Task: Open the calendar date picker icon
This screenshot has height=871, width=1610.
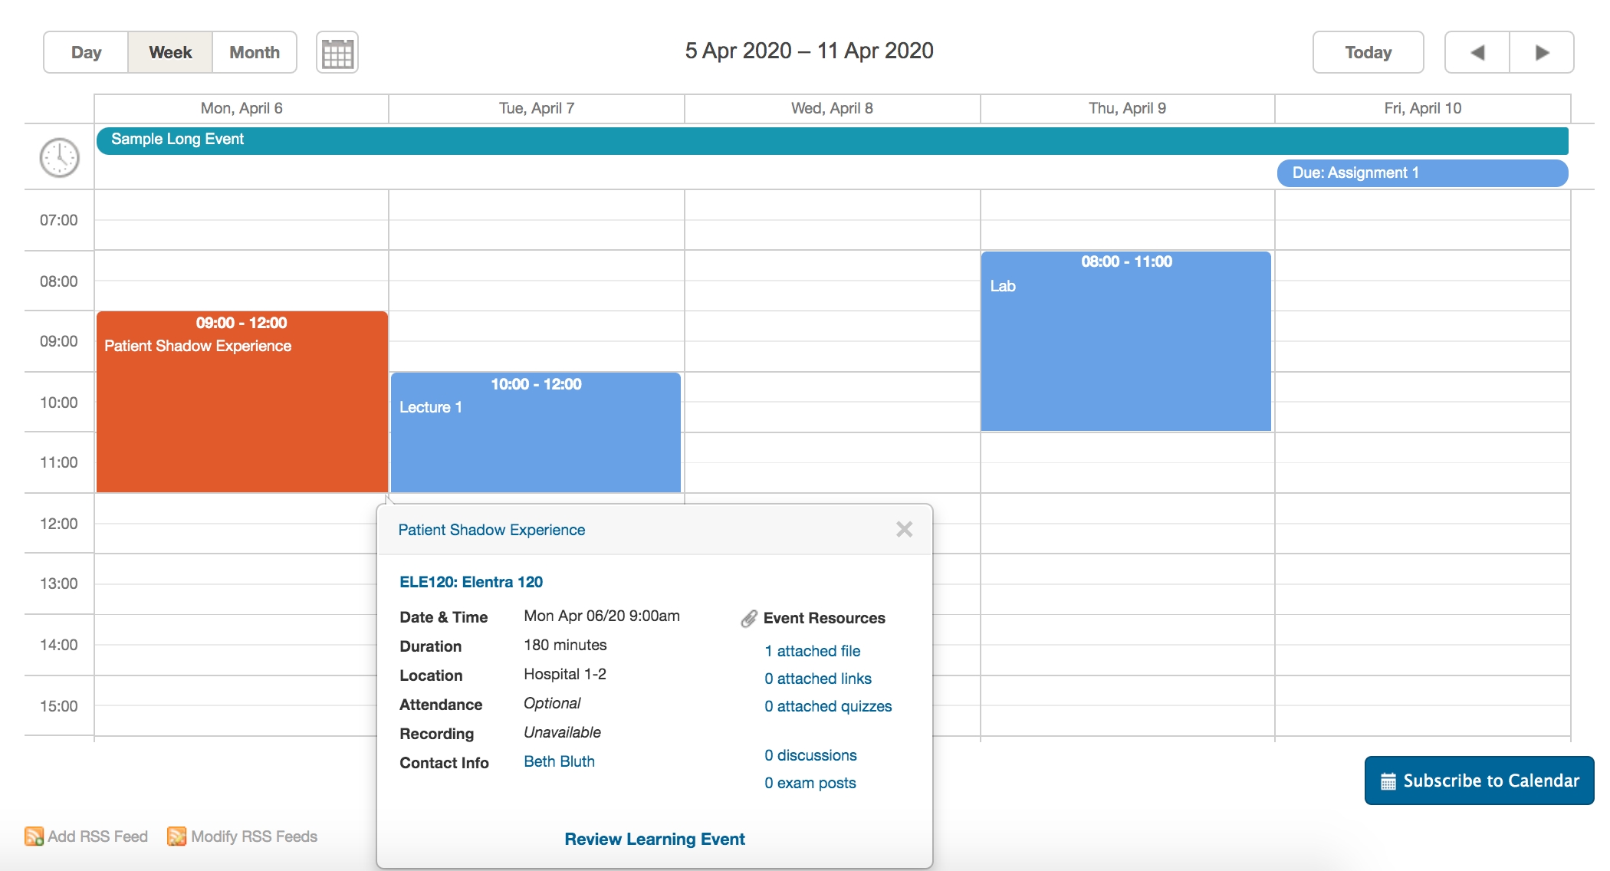Action: point(337,53)
